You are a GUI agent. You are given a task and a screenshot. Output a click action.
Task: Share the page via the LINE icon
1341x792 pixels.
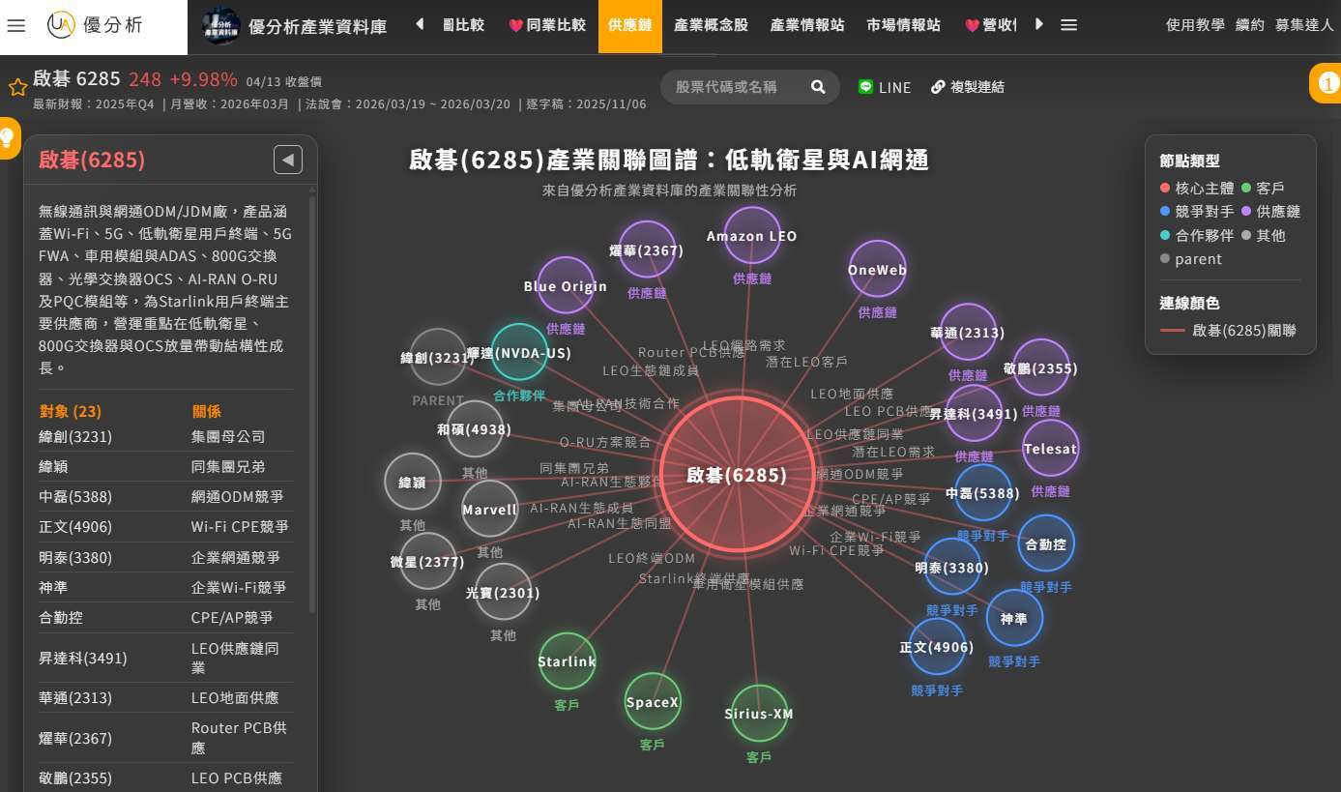point(865,87)
